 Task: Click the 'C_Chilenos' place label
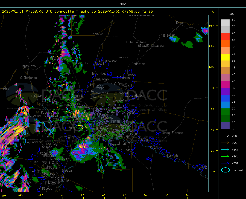28,78
